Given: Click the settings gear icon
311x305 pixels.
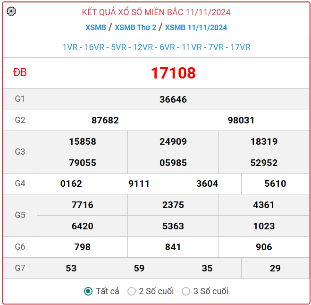Looking at the screenshot, I should [11, 12].
